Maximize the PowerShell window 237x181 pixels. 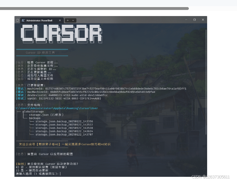(x=195, y=20)
